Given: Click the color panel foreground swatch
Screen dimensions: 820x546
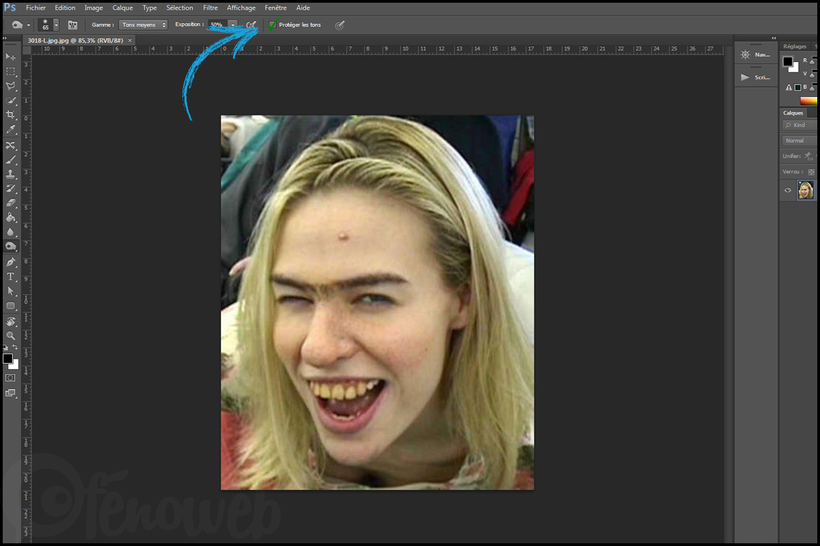Looking at the screenshot, I should click(x=787, y=61).
